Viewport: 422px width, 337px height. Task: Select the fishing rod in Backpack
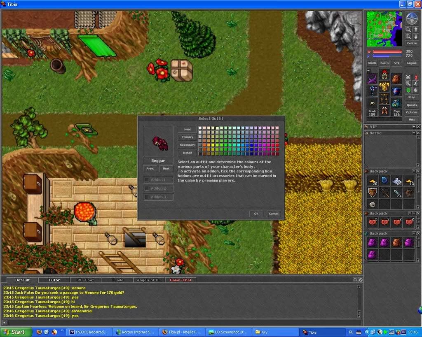[384, 193]
